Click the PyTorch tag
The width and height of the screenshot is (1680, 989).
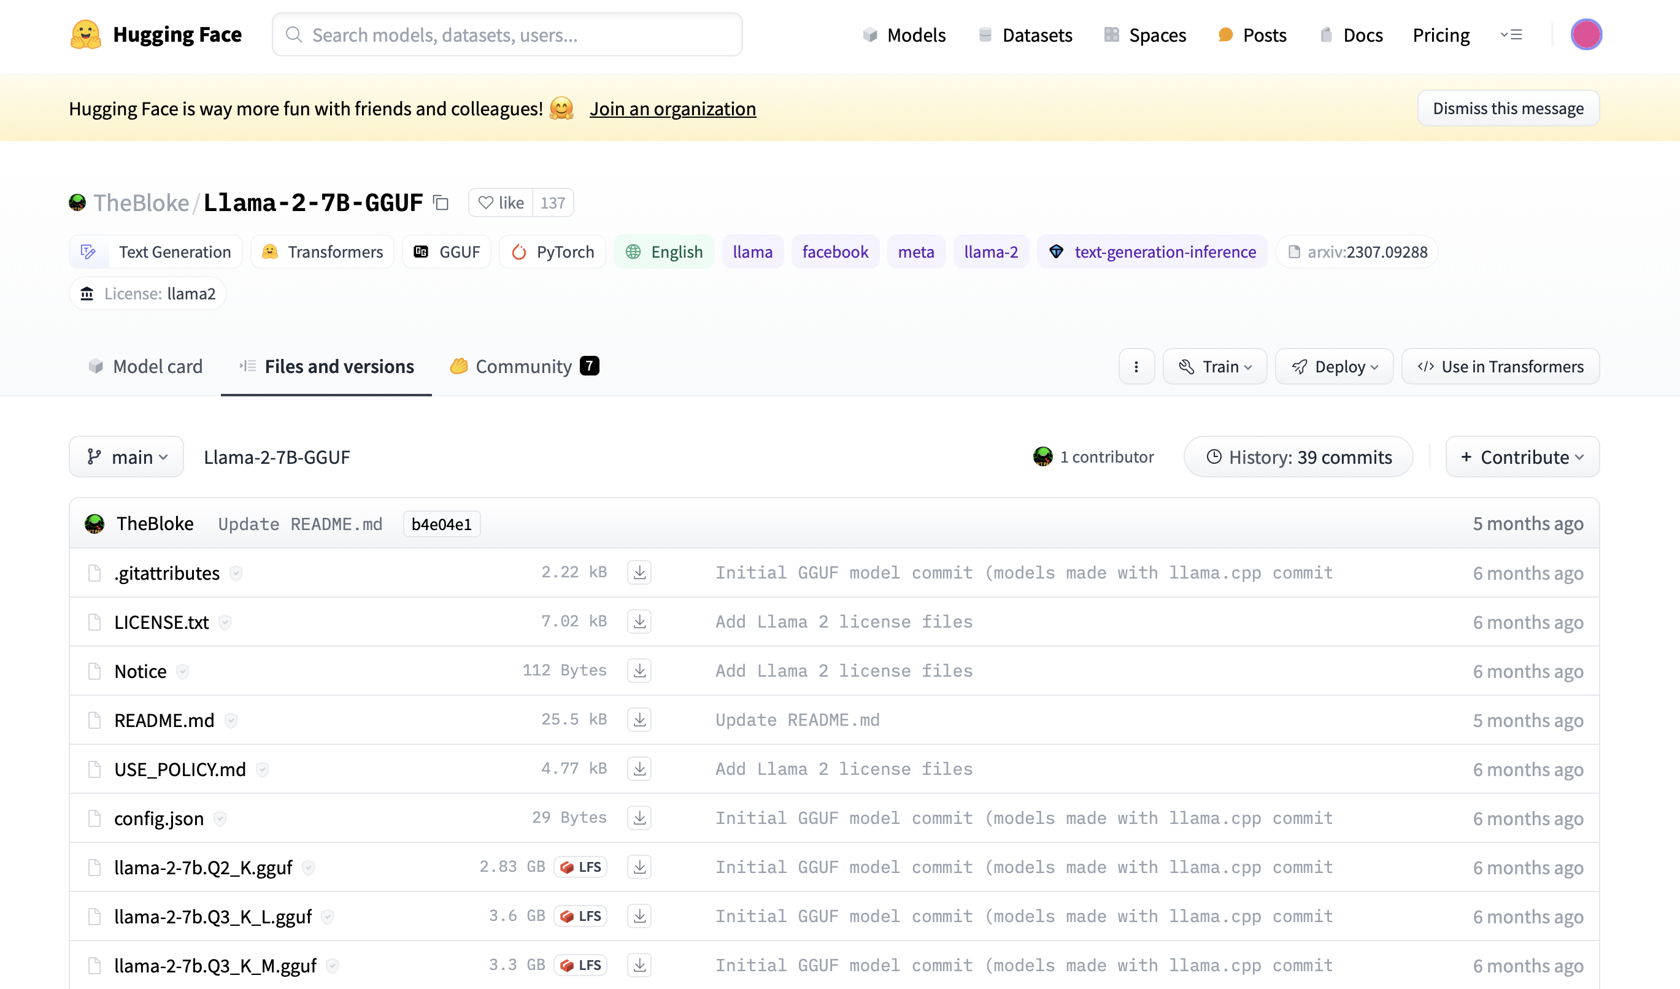pyautogui.click(x=552, y=252)
